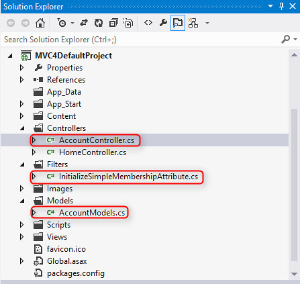Open Properties using the wrench icon
The width and height of the screenshot is (300, 284).
[163, 23]
